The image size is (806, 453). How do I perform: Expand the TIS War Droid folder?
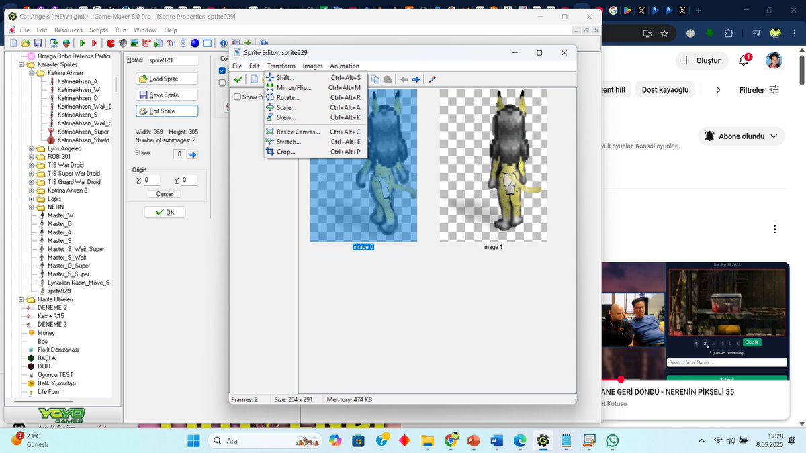click(32, 165)
